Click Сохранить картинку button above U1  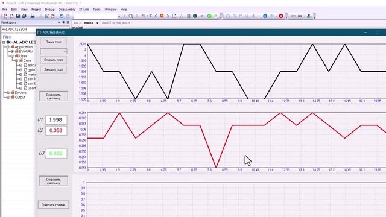pyautogui.click(x=53, y=96)
